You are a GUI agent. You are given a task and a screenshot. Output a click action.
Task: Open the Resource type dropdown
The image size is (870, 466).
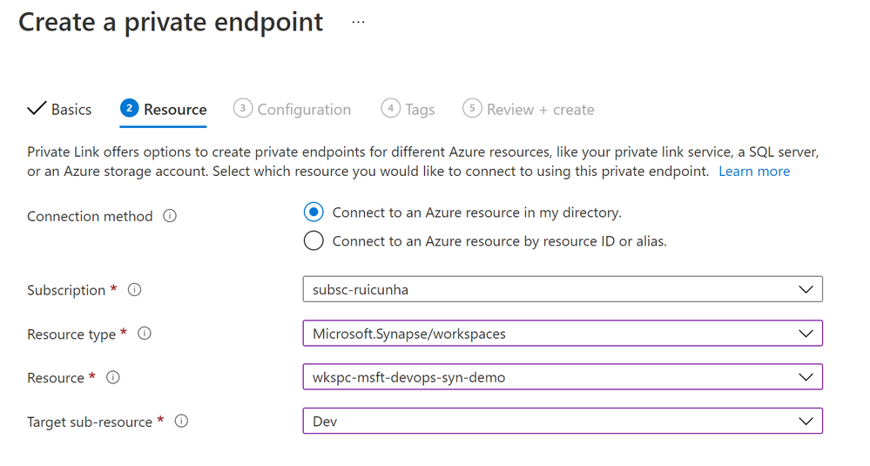tap(562, 334)
